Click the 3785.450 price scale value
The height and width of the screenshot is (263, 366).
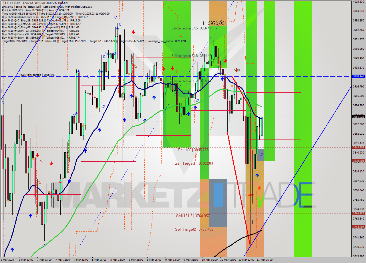pyautogui.click(x=359, y=200)
